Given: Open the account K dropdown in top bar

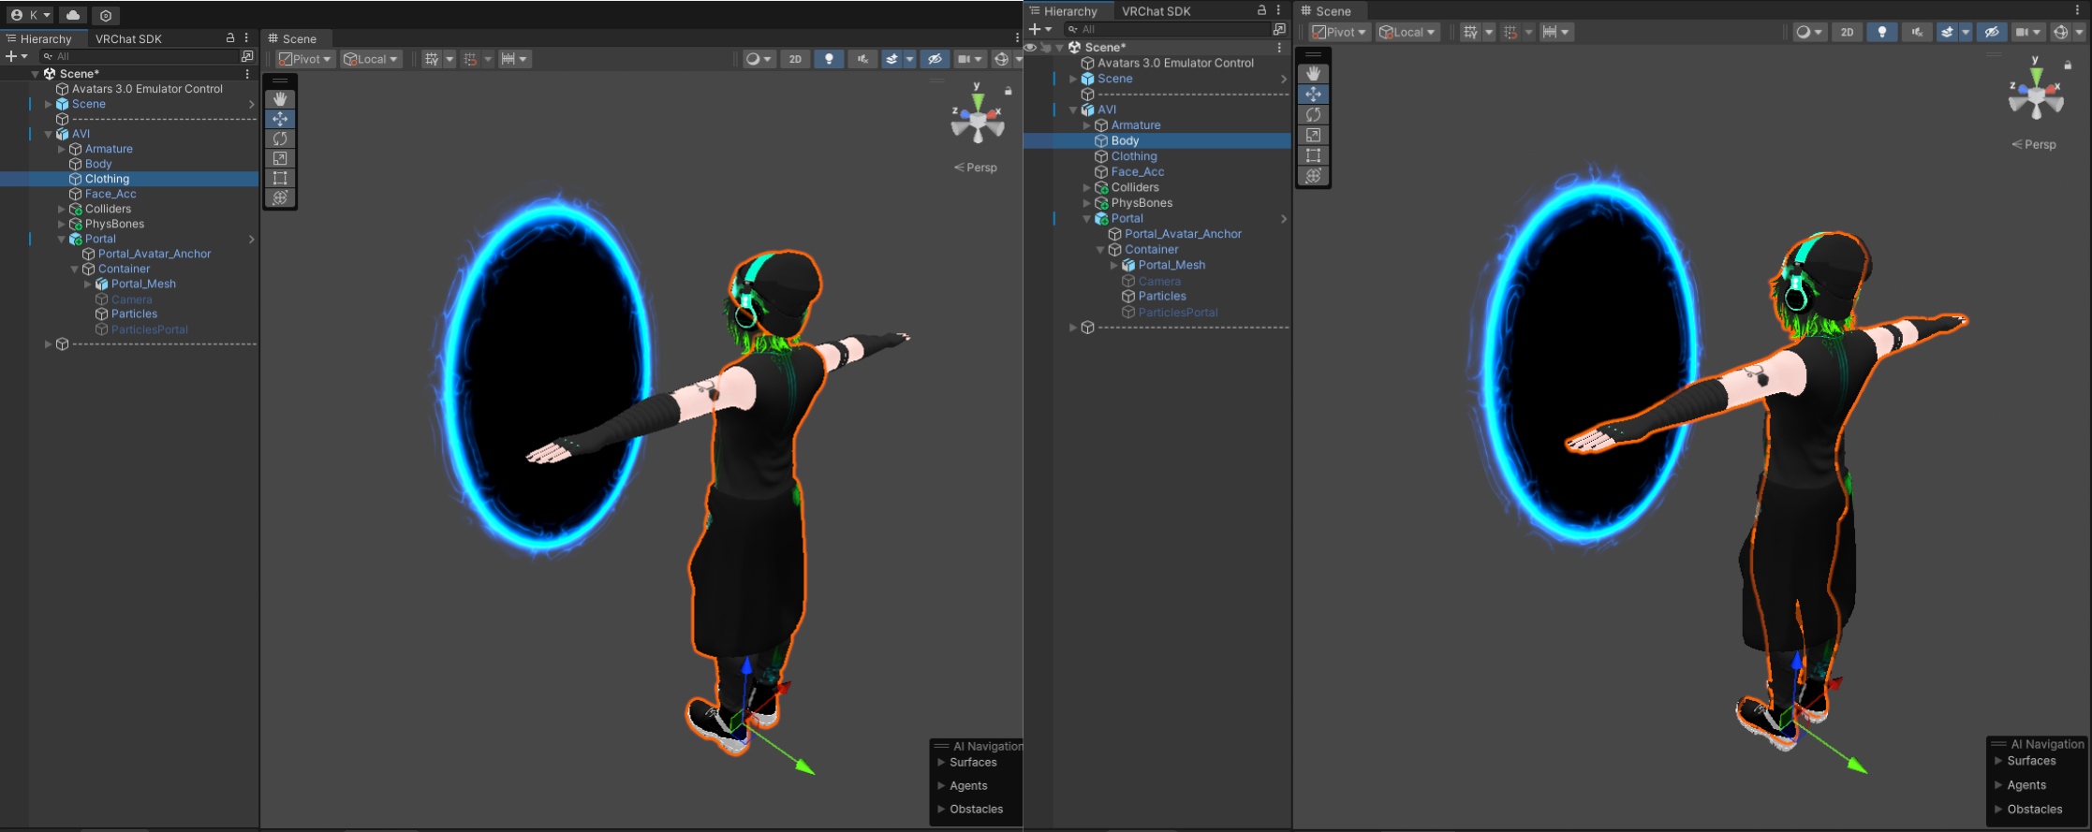Looking at the screenshot, I should [x=31, y=15].
